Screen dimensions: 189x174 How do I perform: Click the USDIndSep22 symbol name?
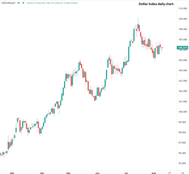point(9,3)
